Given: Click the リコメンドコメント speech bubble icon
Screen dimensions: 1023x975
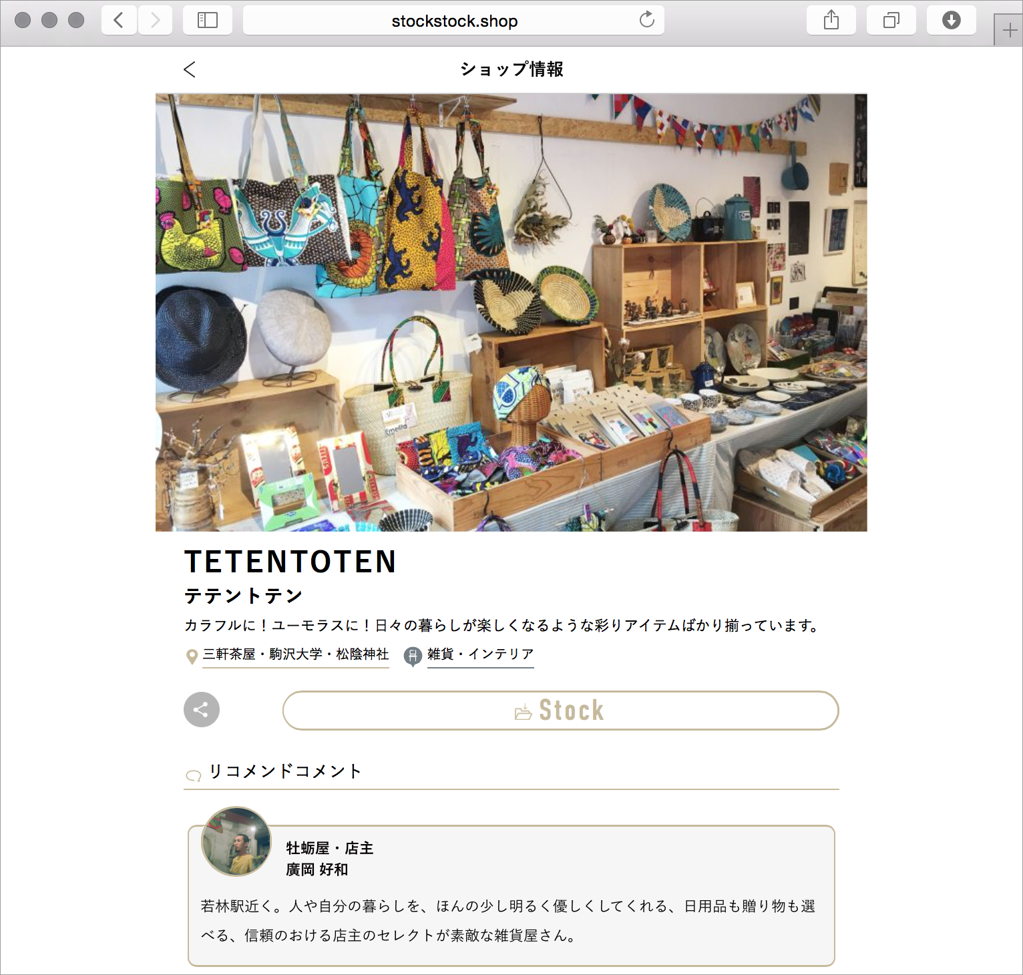Looking at the screenshot, I should coord(194,775).
